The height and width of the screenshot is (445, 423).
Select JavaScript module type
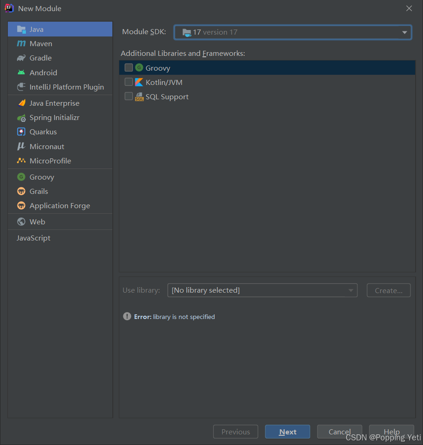tap(60, 238)
